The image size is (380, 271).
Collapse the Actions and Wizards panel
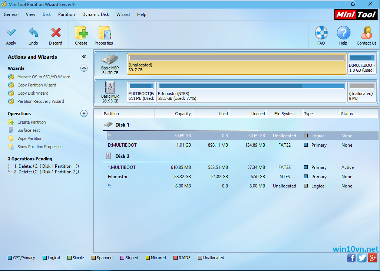tap(84, 57)
